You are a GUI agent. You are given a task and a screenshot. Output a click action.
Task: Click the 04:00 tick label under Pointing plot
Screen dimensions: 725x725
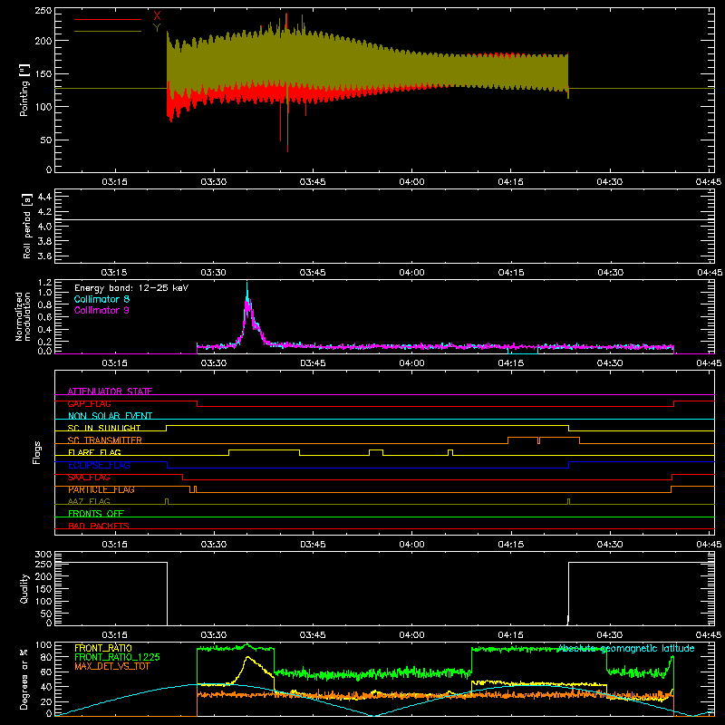(411, 182)
